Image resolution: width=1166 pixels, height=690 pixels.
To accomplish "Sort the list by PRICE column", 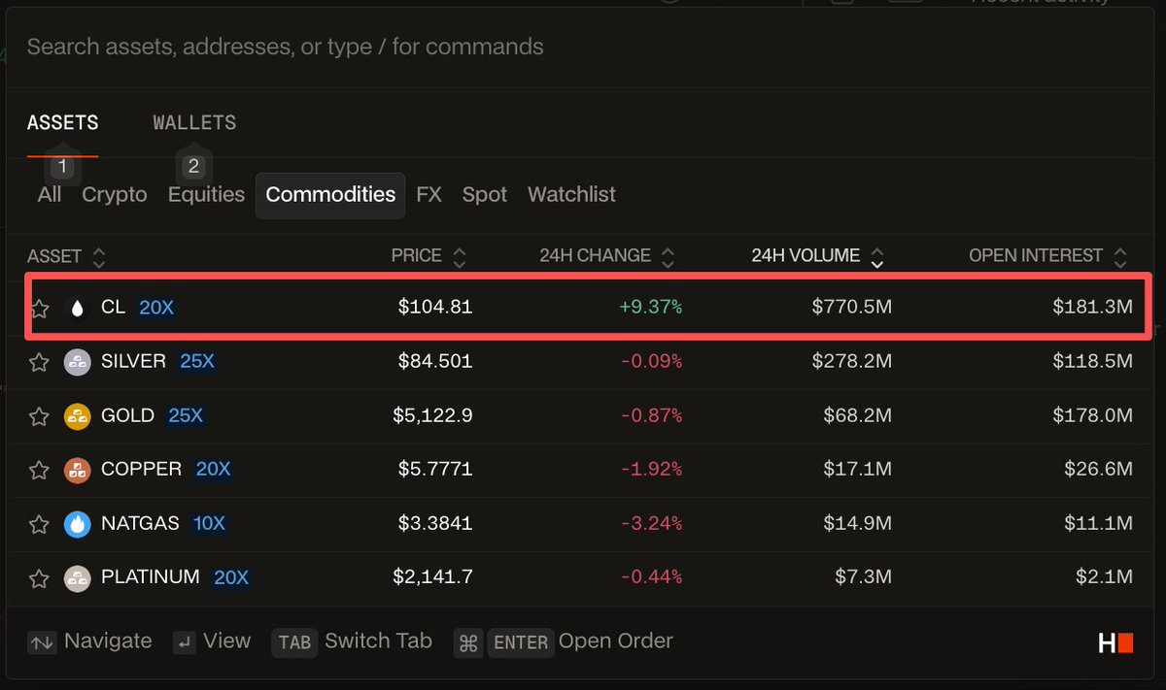I will click(x=460, y=257).
